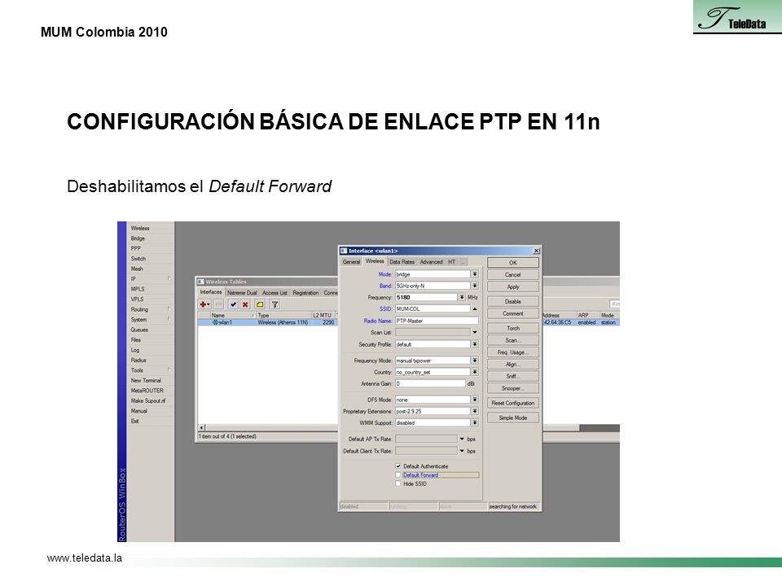Switch to the Data Rates tab
Image resolution: width=782 pixels, height=586 pixels.
click(x=402, y=261)
